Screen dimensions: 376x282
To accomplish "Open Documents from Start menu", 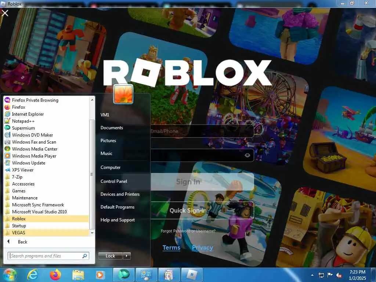I will 112,127.
